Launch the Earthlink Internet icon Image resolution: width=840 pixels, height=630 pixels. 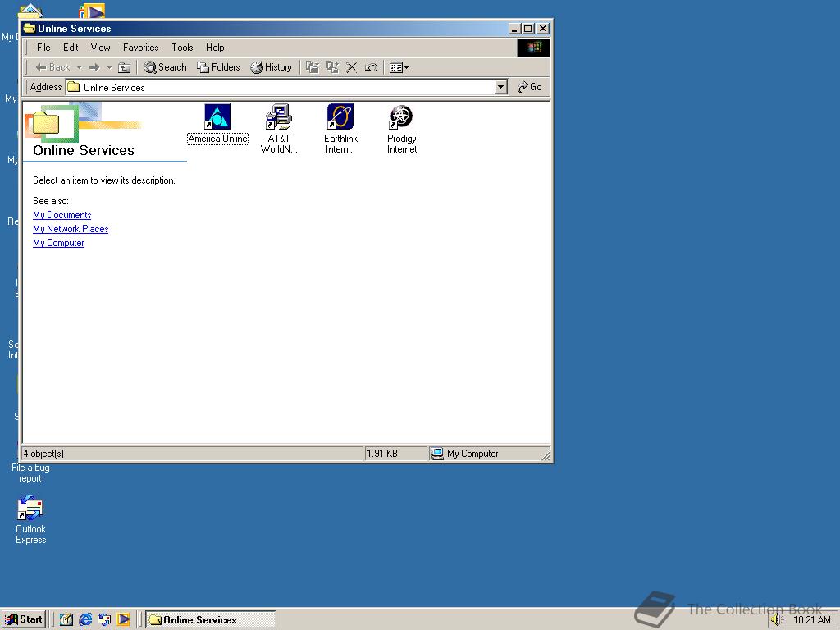pyautogui.click(x=340, y=116)
